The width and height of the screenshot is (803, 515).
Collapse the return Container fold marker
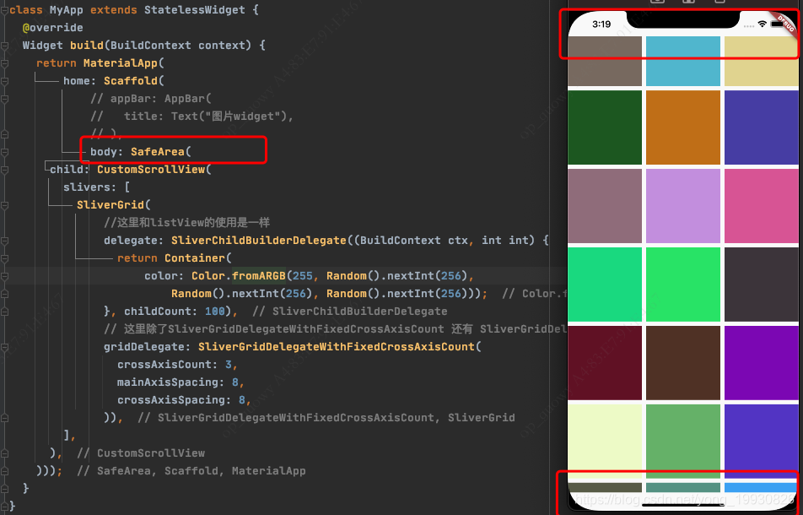4,258
